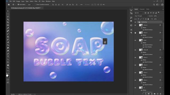This screenshot has height=95, width=170.
Task: Open the workspace switcher button at top right
Action: 158,5
